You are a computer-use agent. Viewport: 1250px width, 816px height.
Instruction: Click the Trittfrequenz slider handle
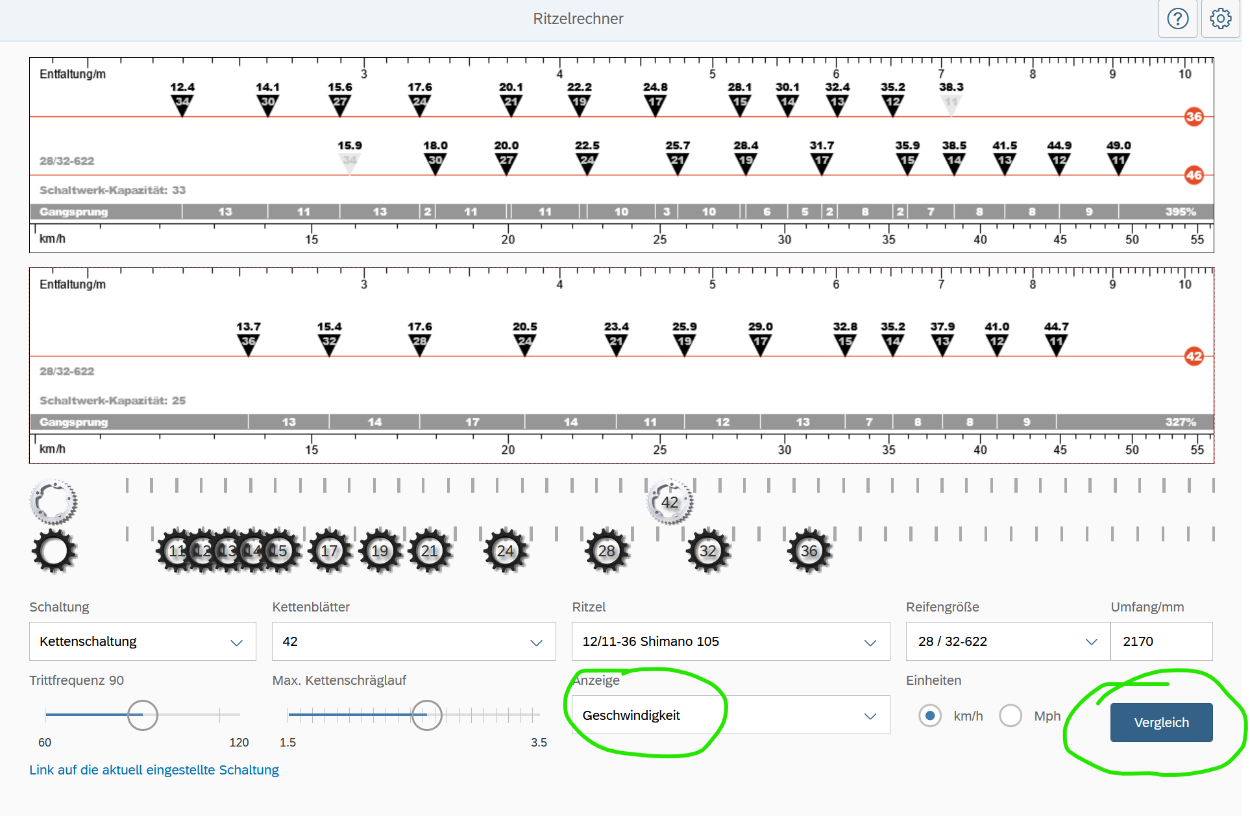click(143, 715)
